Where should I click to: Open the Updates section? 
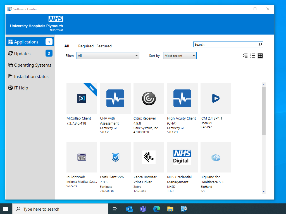(x=30, y=53)
